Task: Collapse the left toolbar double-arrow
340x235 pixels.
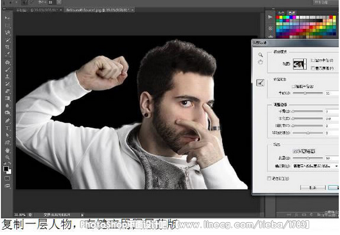Action: (4, 9)
